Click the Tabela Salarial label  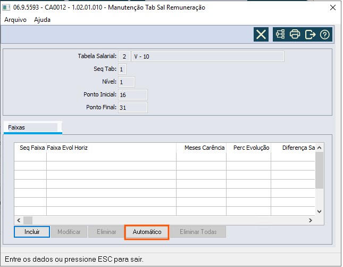[97, 56]
